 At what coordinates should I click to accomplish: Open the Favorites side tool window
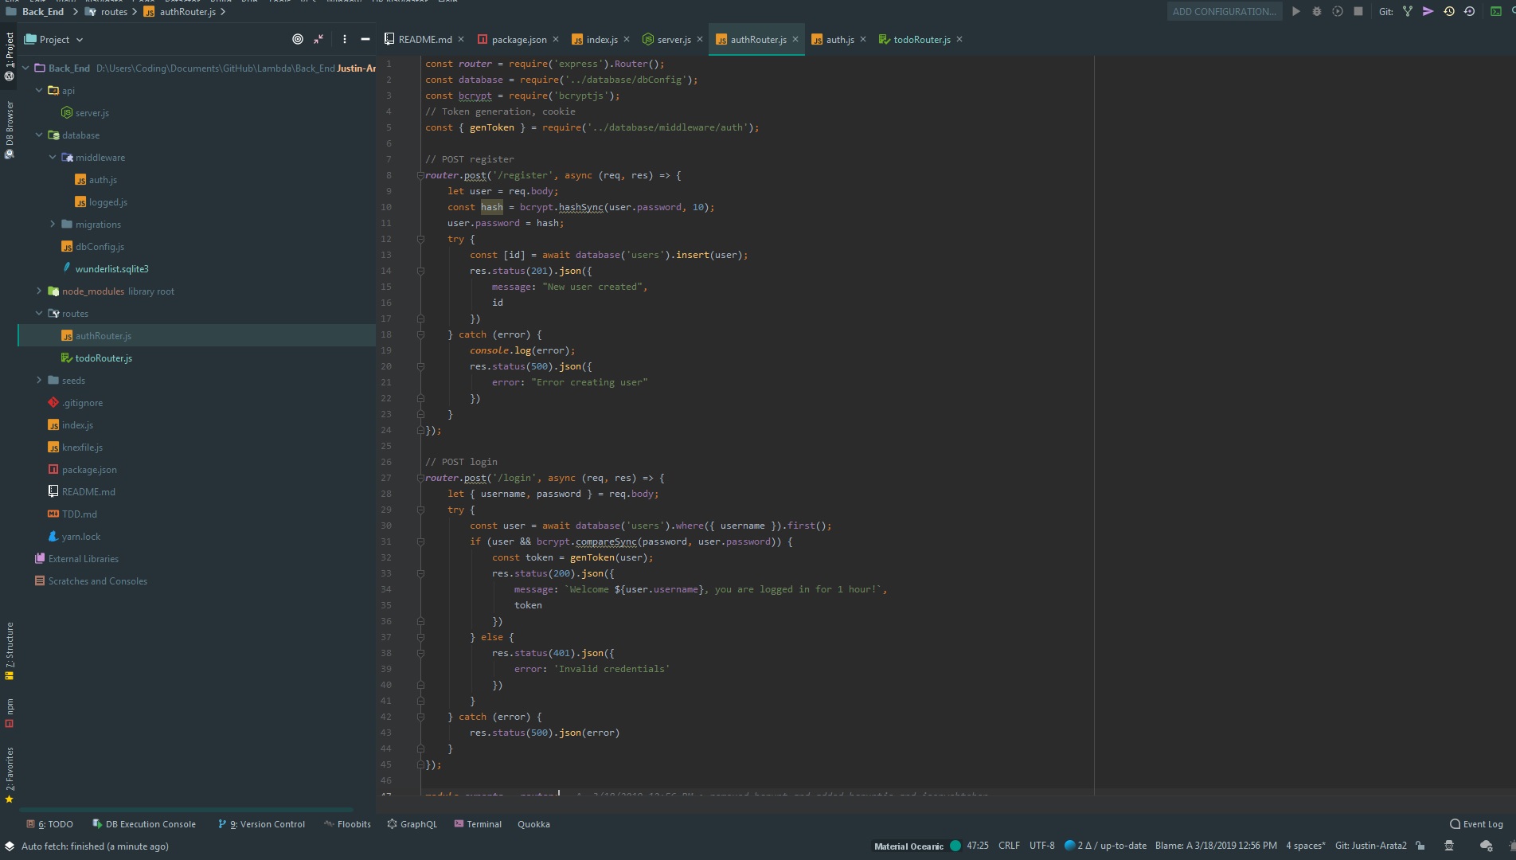[x=10, y=775]
